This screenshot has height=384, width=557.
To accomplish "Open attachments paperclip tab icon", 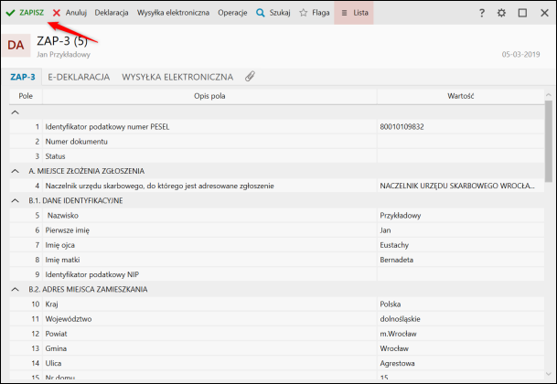I will [250, 77].
